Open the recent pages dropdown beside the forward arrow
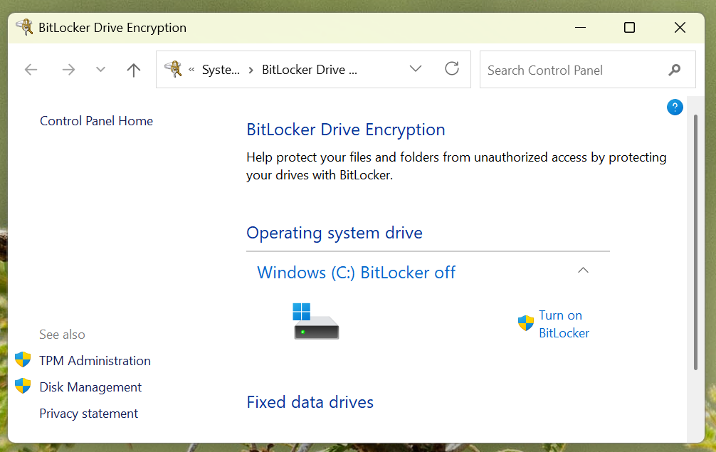This screenshot has height=452, width=716. tap(100, 69)
